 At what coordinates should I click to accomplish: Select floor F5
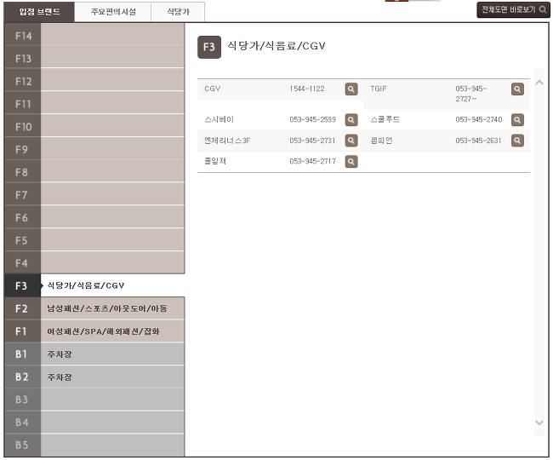[94, 239]
